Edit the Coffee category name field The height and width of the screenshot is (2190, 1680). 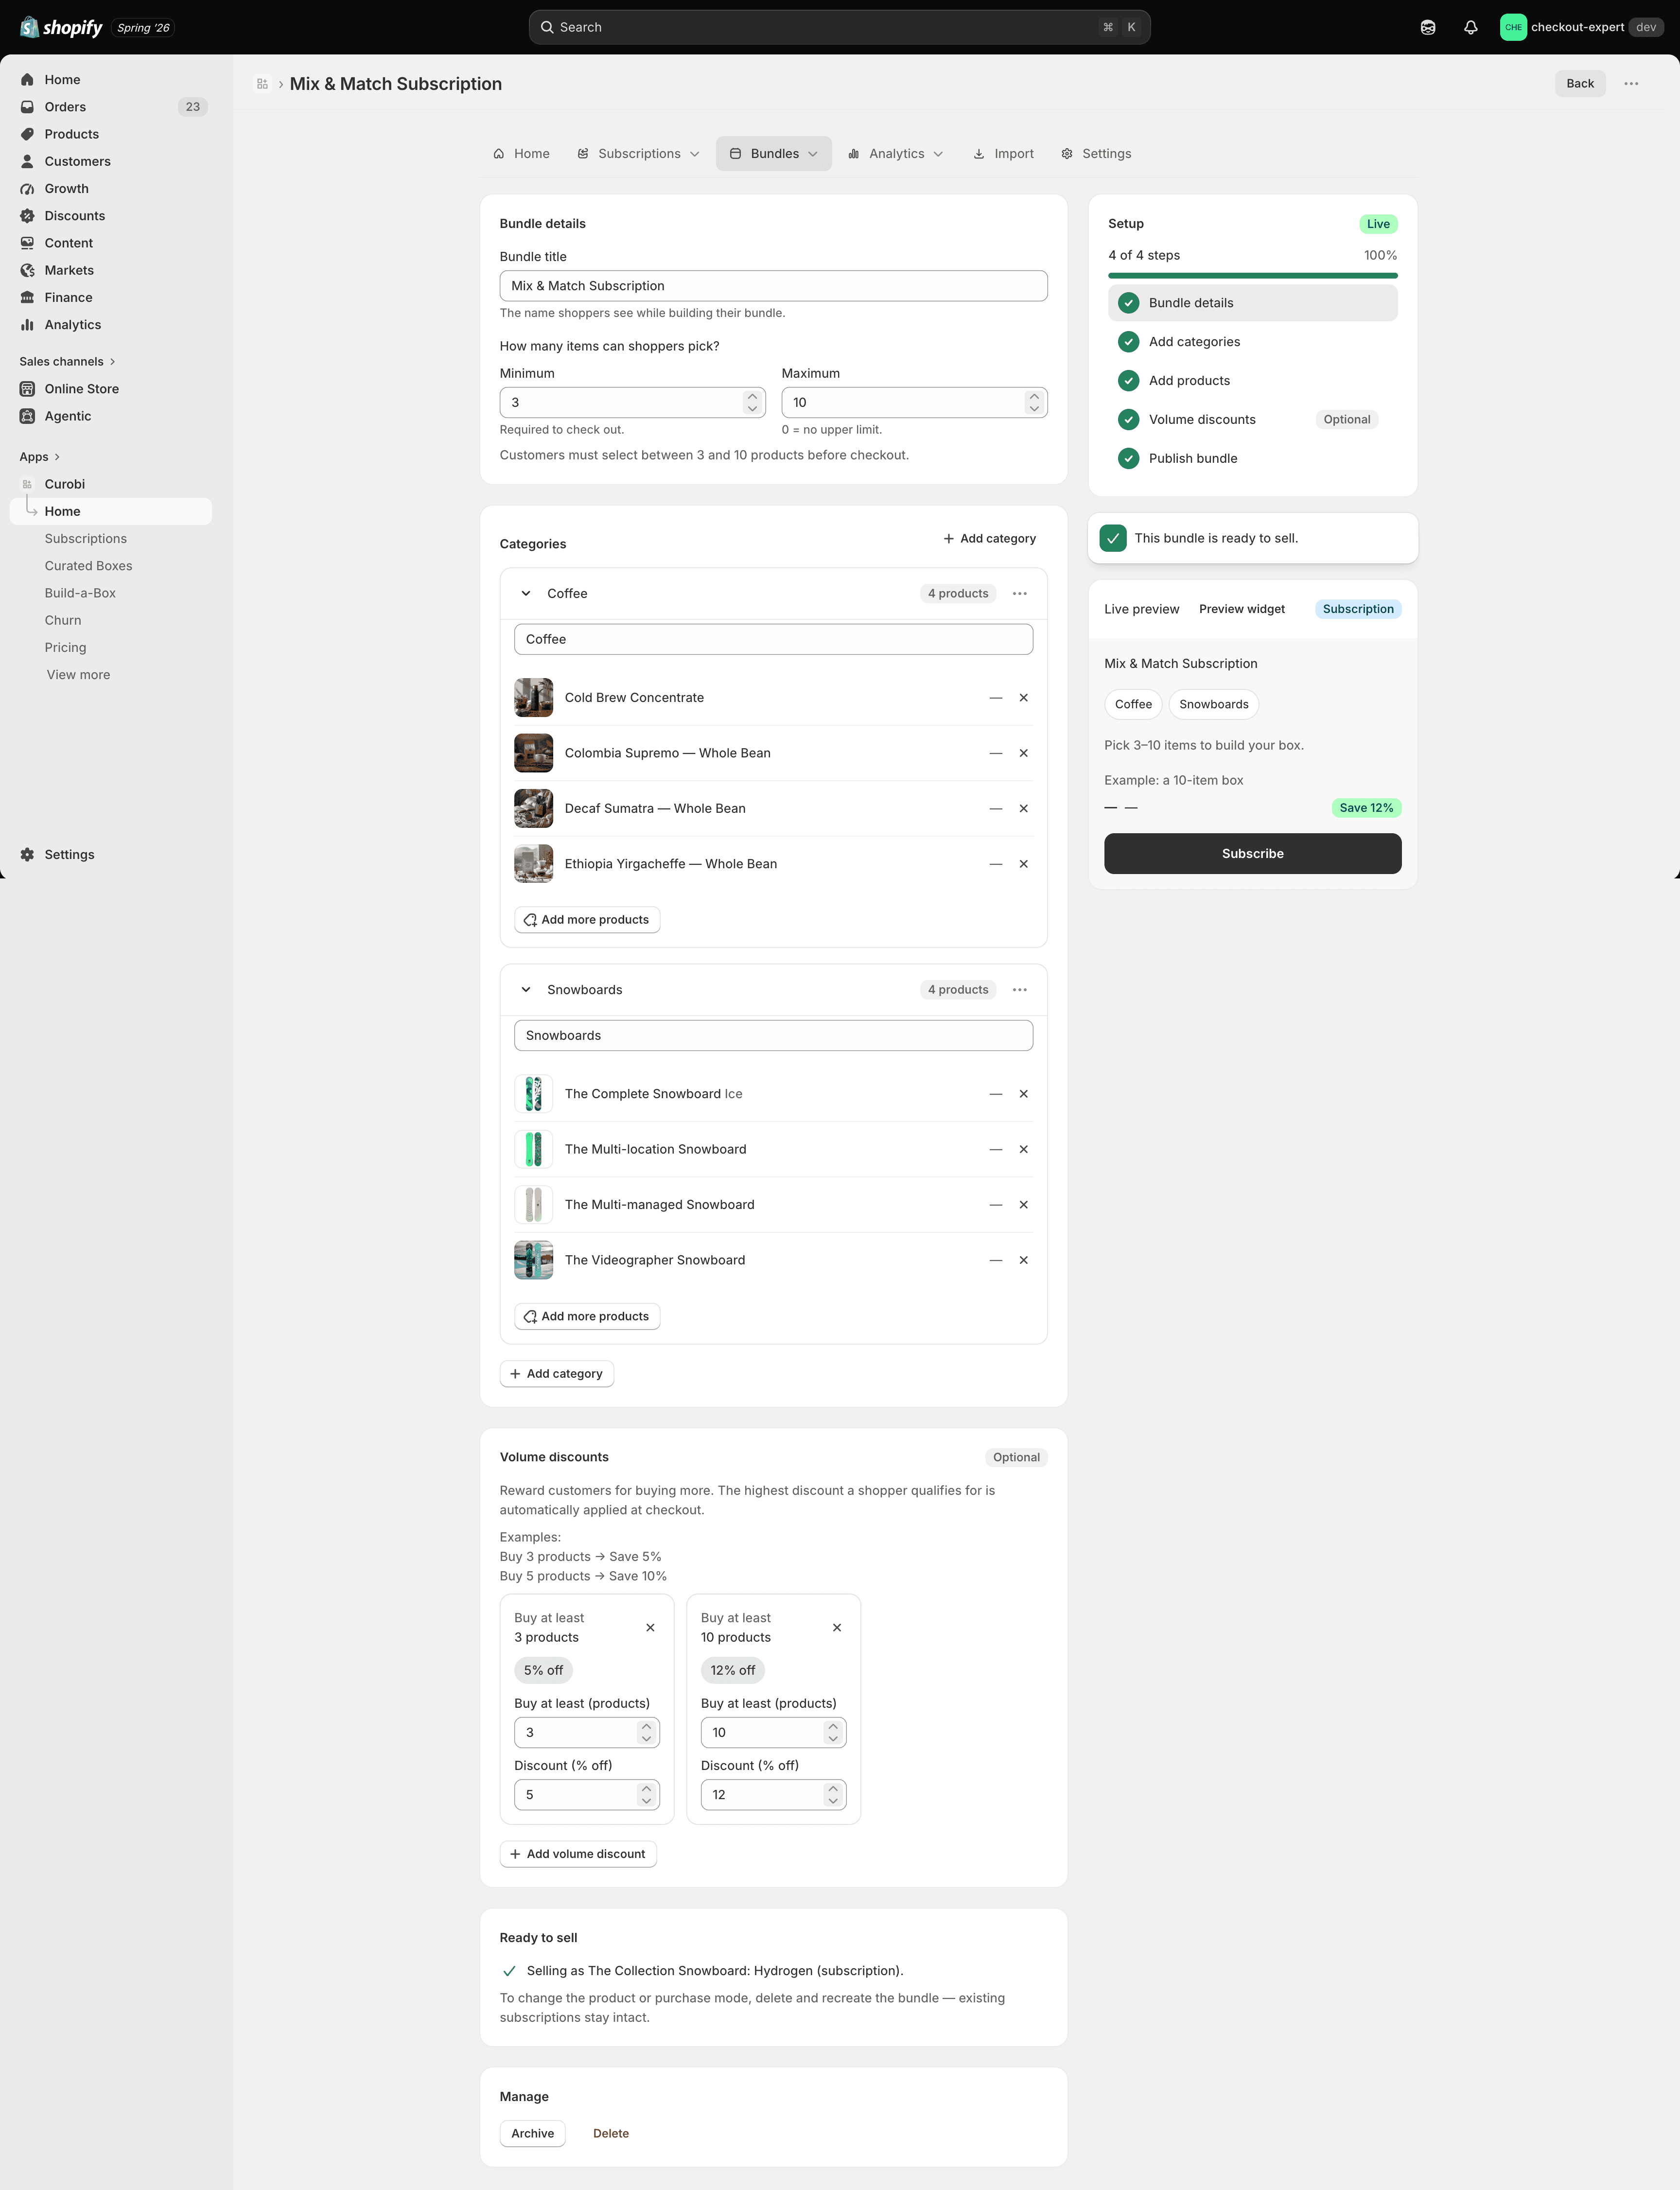click(x=773, y=640)
